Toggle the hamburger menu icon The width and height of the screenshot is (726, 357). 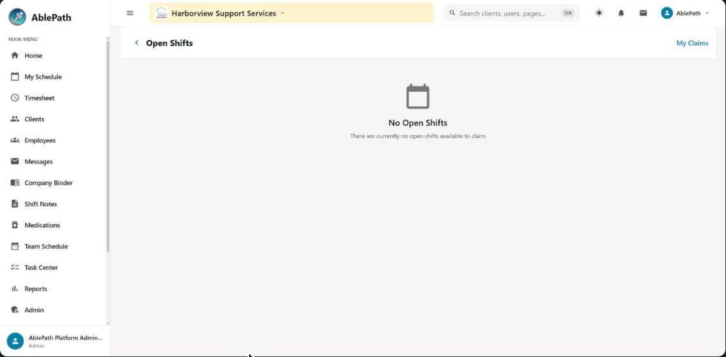click(130, 13)
